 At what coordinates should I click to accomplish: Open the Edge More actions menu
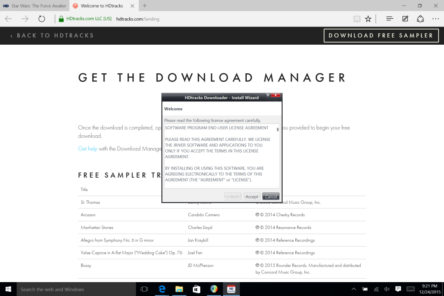pyautogui.click(x=435, y=19)
